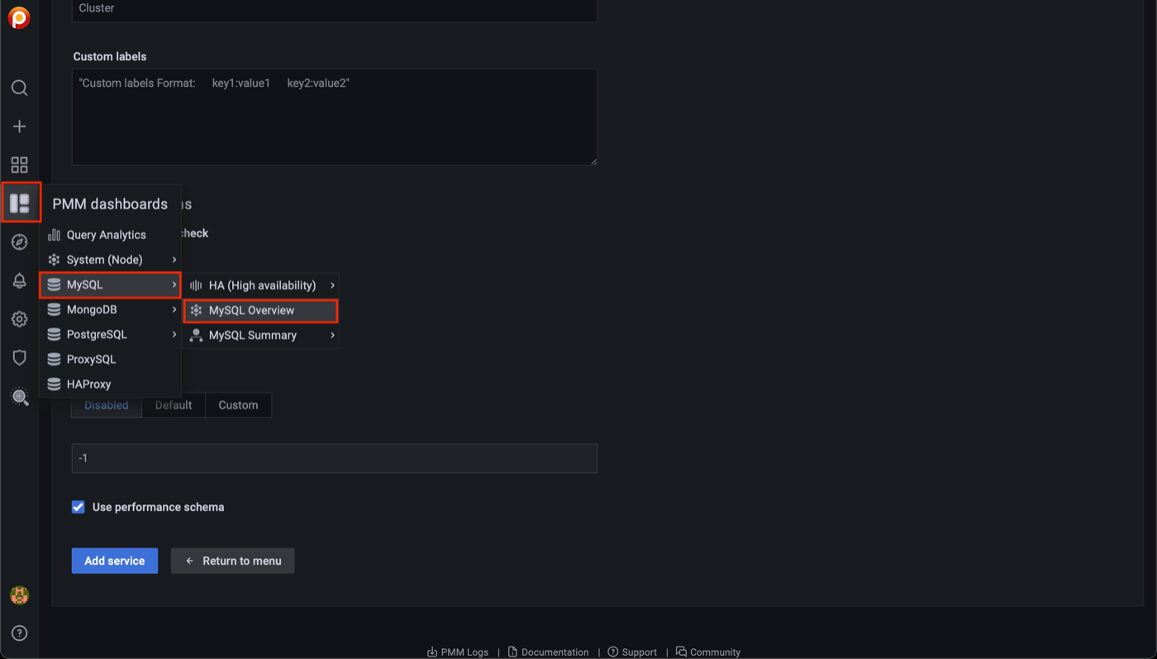This screenshot has width=1157, height=659.
Task: Expand the MySQL Summary submenu arrow
Action: click(x=333, y=335)
